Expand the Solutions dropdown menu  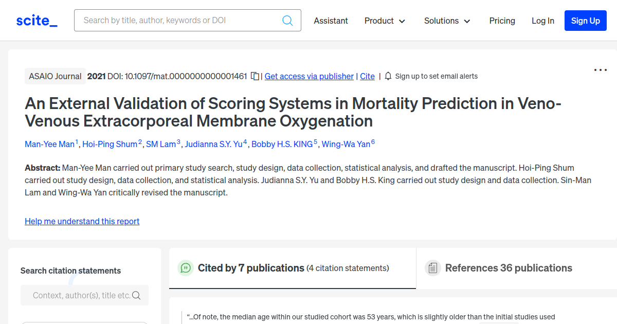(x=447, y=21)
